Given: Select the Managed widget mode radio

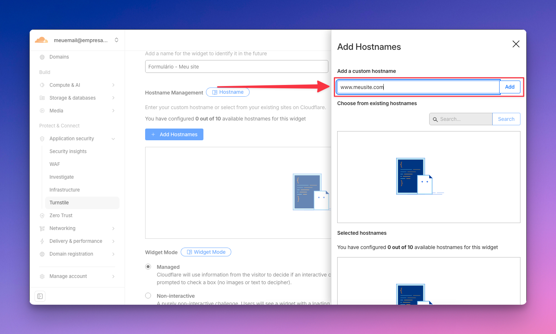Looking at the screenshot, I should click(x=148, y=267).
